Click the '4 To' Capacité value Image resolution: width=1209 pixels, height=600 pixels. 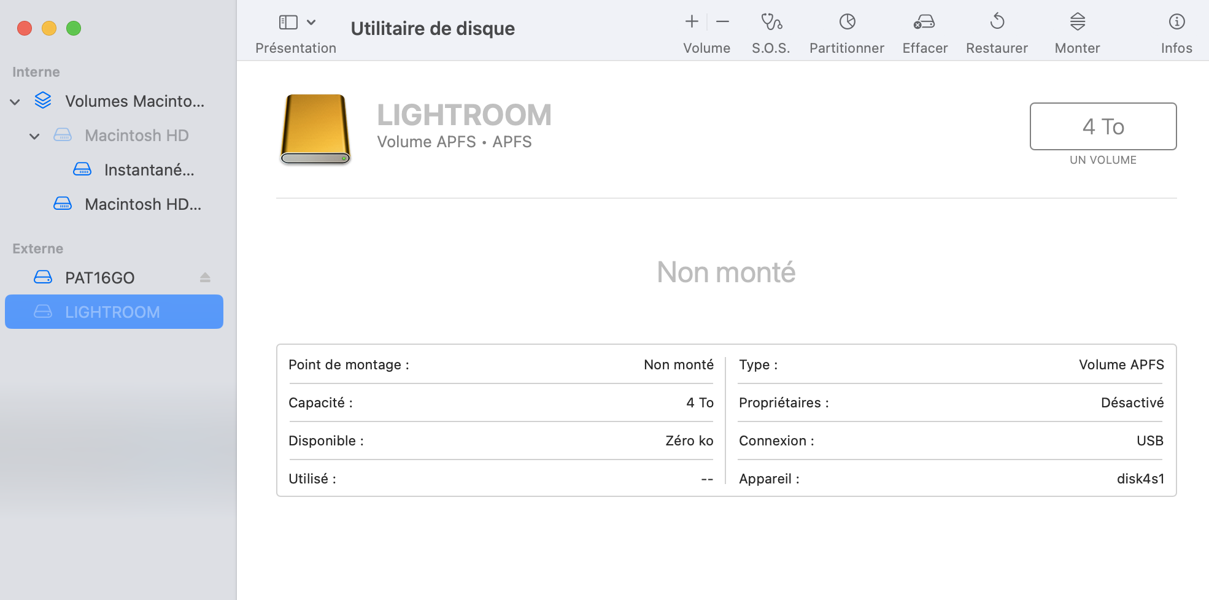(x=700, y=402)
